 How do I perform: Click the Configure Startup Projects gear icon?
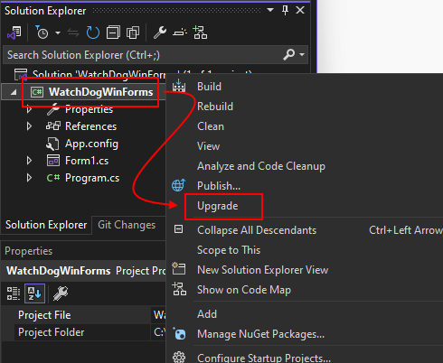click(179, 358)
